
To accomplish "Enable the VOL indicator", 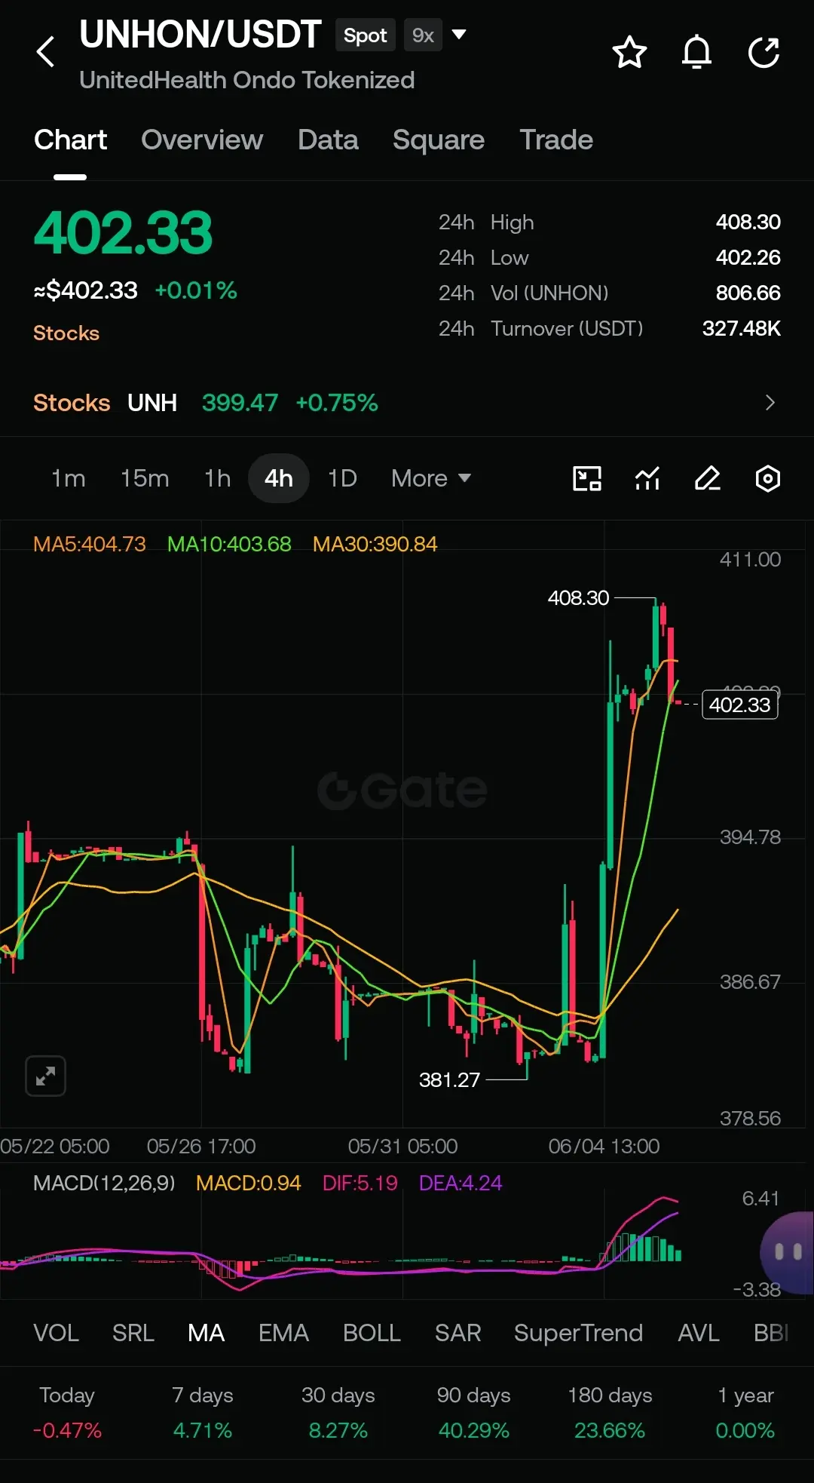I will point(56,1333).
